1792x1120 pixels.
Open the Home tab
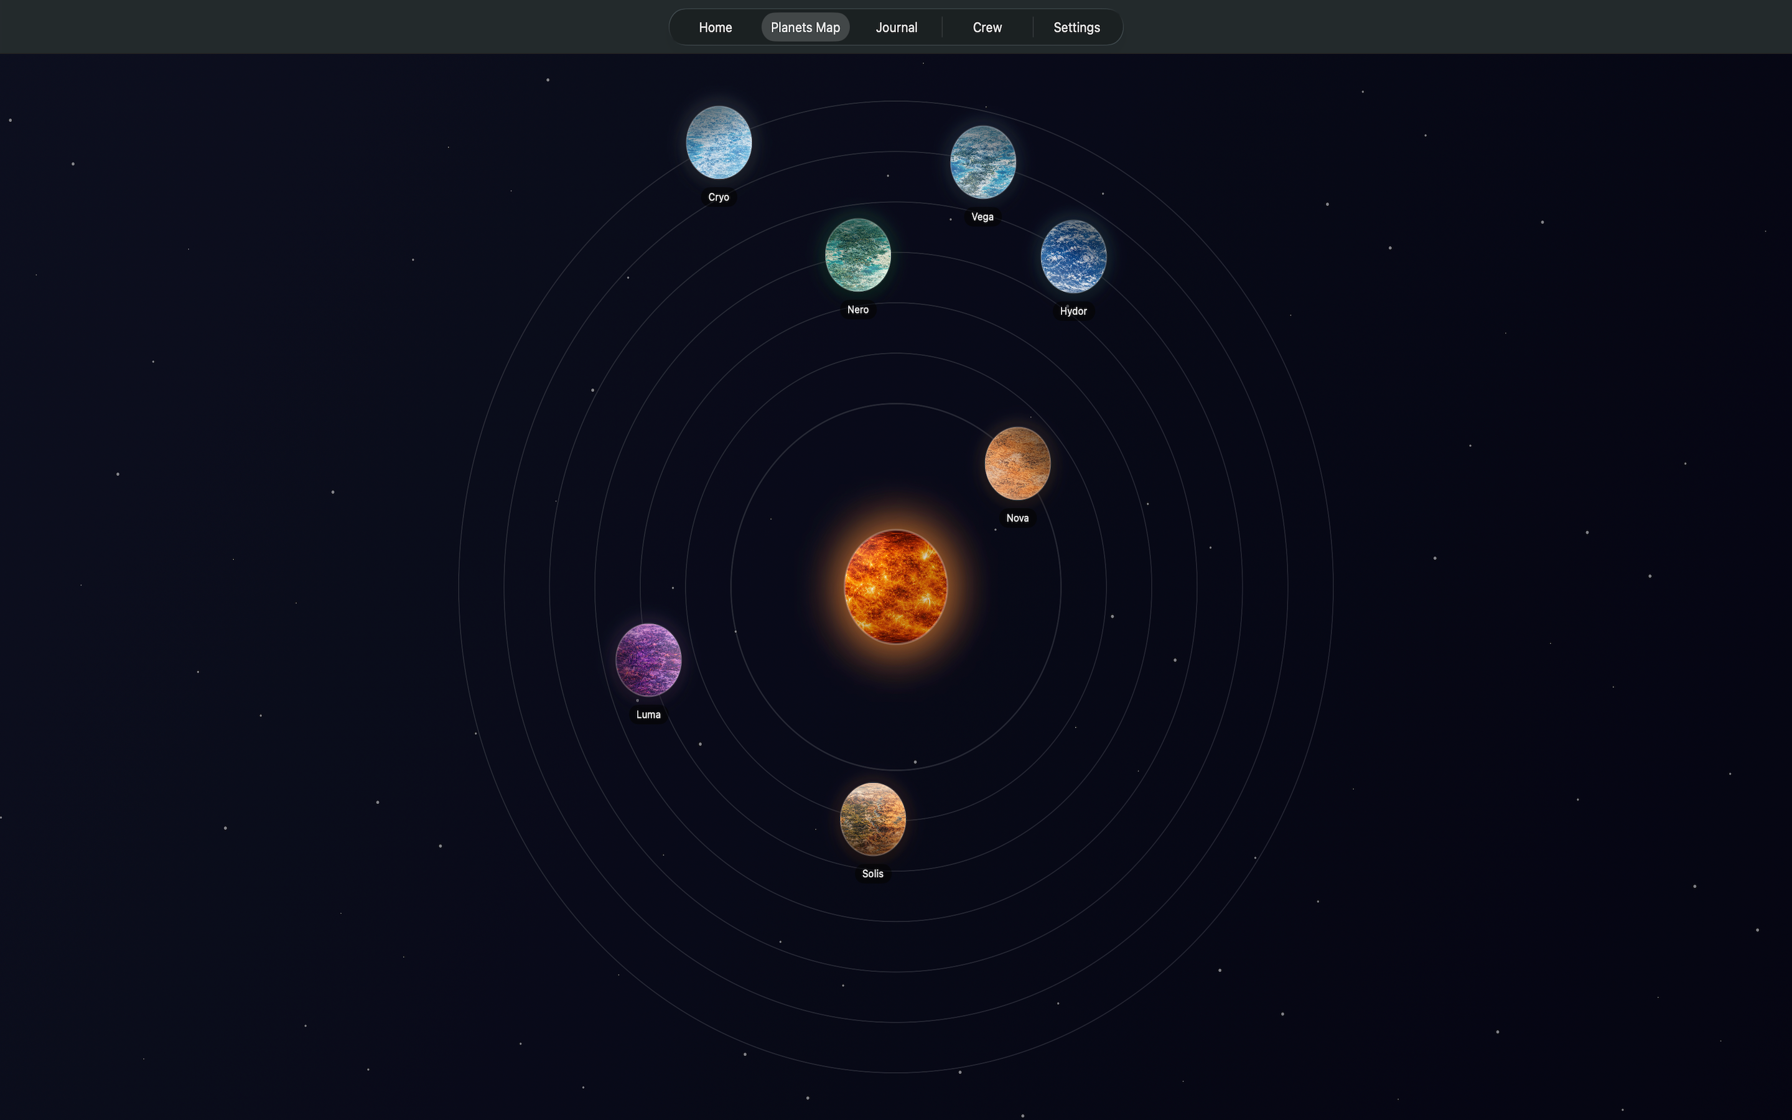click(714, 27)
